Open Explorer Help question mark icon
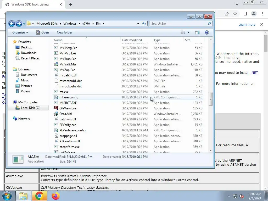Viewport: 268px width, 201px height. pyautogui.click(x=207, y=32)
